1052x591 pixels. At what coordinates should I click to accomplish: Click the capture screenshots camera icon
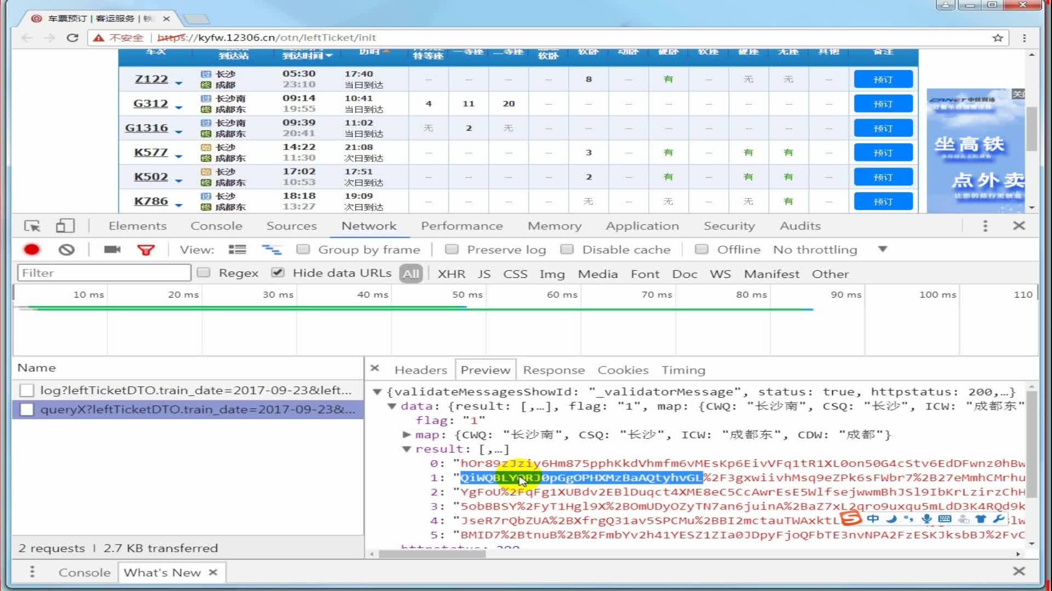click(x=112, y=250)
